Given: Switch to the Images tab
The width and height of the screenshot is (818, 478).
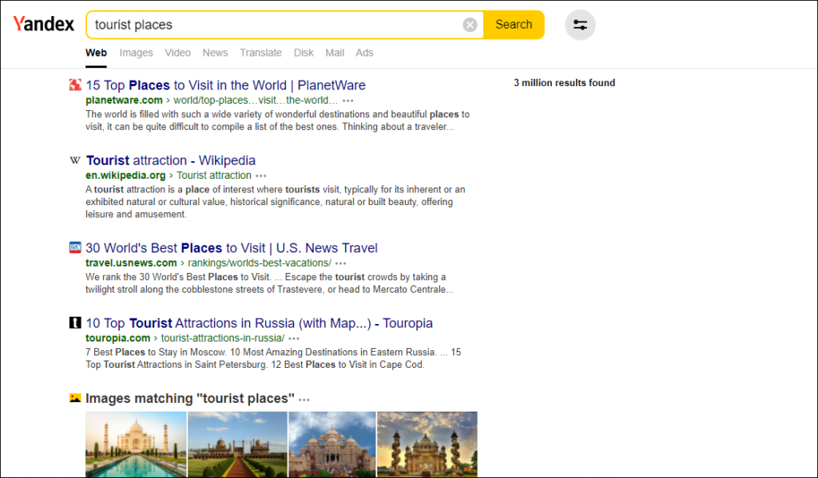Looking at the screenshot, I should (136, 53).
